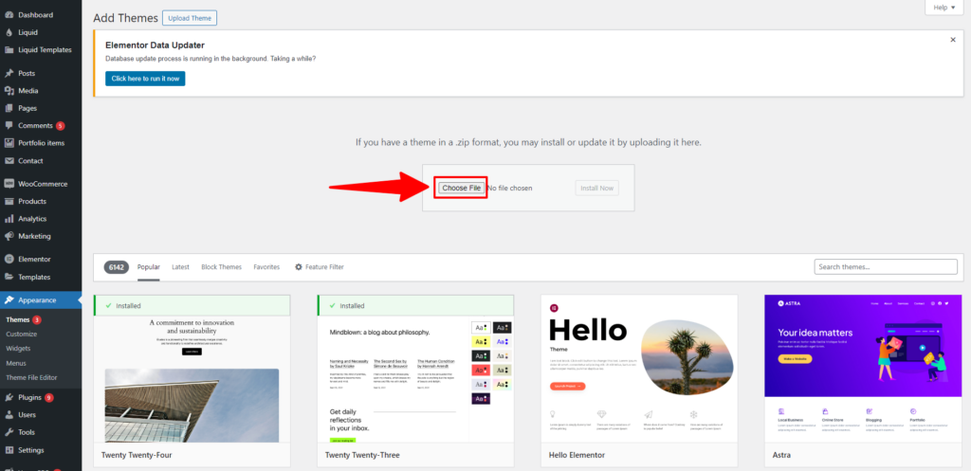Click the Upload Theme button
The image size is (971, 471).
(190, 18)
